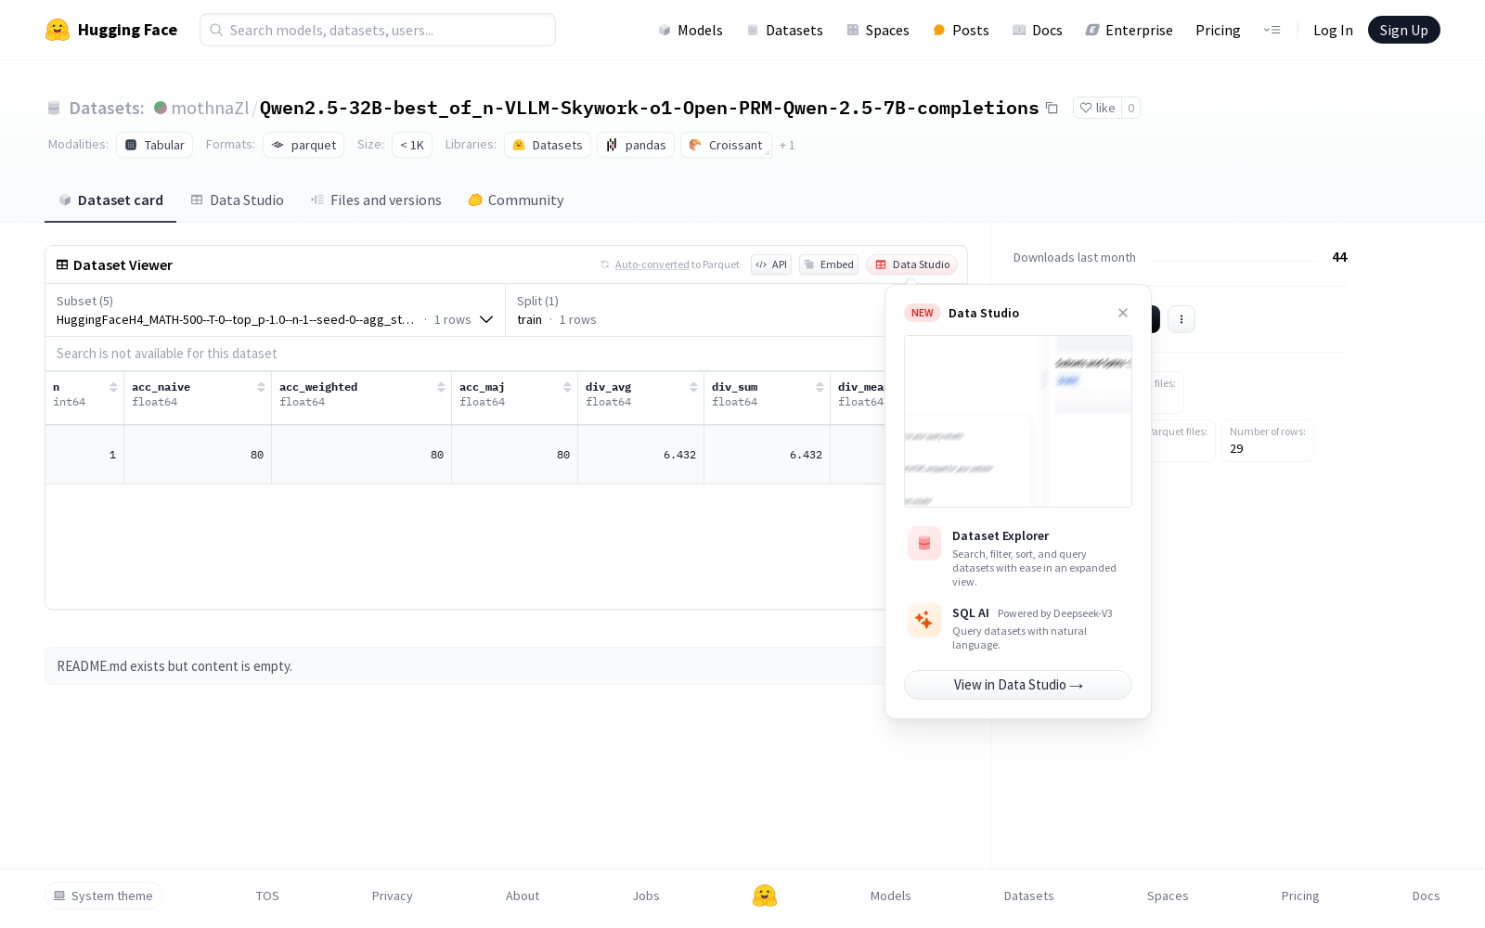Show the +1 more libraries

coord(787,145)
